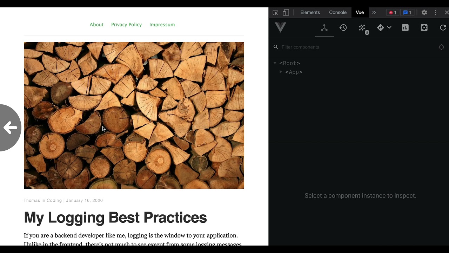Image resolution: width=449 pixels, height=253 pixels.
Task: Click the red error count badge
Action: 393,13
